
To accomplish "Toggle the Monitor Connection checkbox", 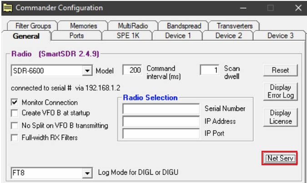I will point(15,102).
